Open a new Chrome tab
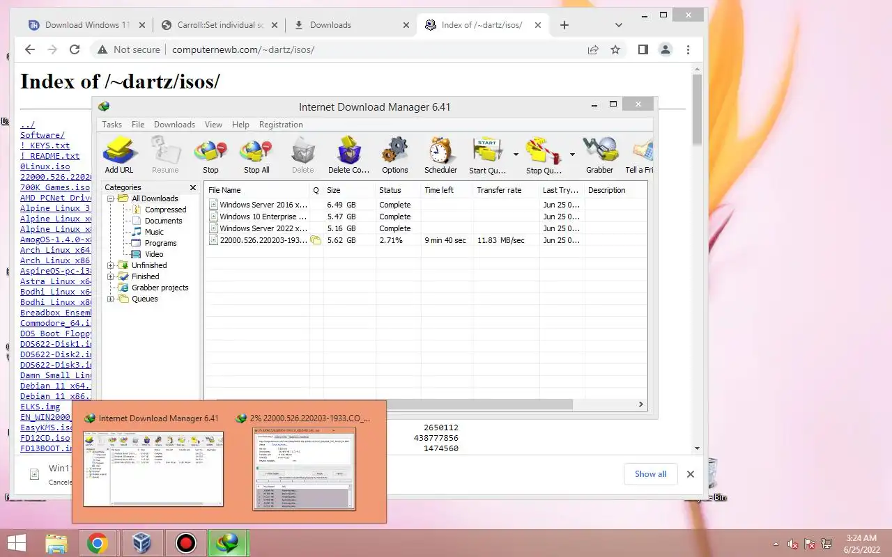The image size is (892, 557). (x=564, y=25)
